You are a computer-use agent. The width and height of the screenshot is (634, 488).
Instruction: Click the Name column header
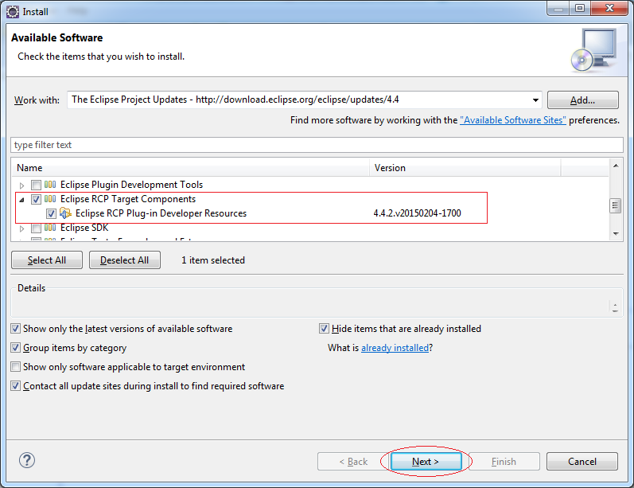pyautogui.click(x=190, y=168)
